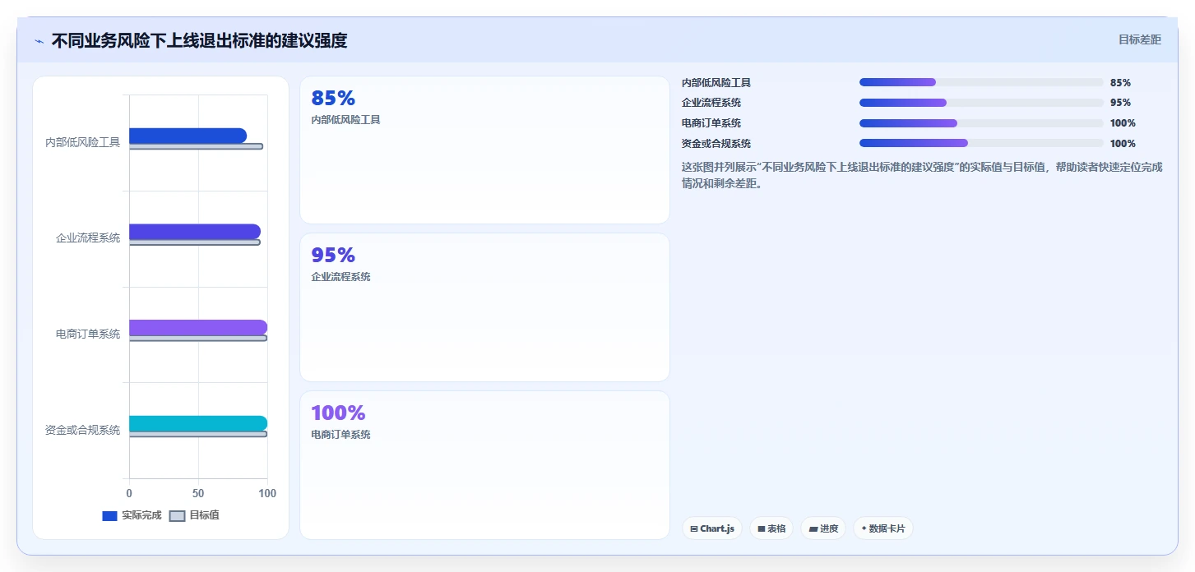Click the blue 内部低风险工具 chart bar
Screen dimensions: 1195x572
(188, 136)
